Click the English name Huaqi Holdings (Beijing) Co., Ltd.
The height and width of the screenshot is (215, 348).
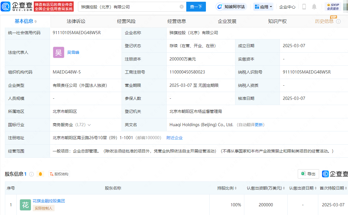tap(201, 125)
